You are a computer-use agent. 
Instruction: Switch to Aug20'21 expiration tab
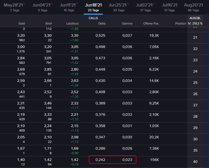[x=193, y=7]
